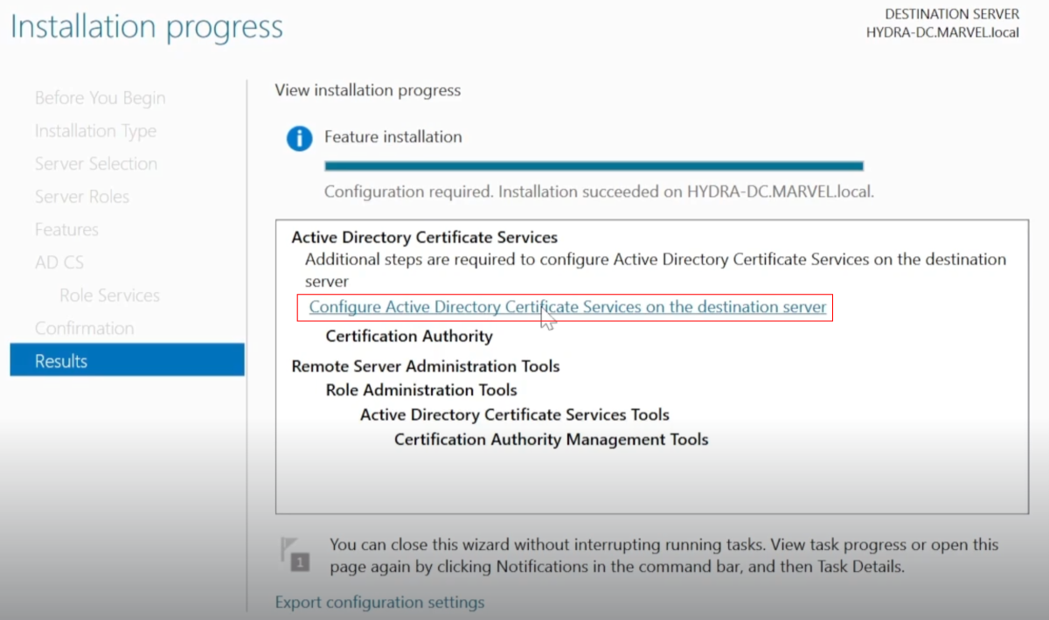Click Remote Server Administration Tools in results
Viewport: 1049px width, 620px height.
coord(425,366)
